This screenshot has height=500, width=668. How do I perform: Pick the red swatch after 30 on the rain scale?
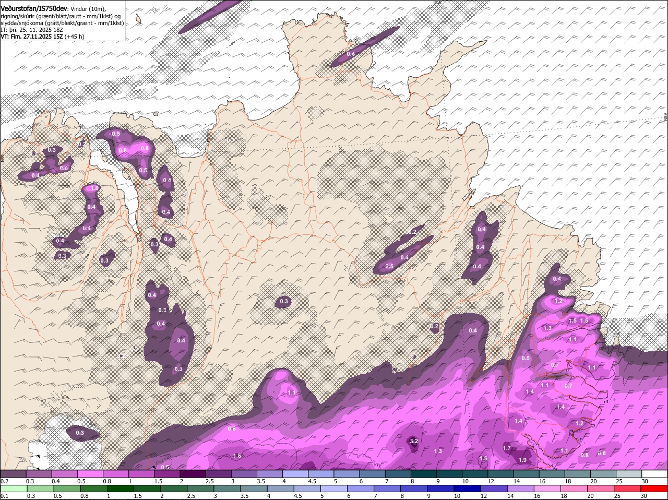[654, 489]
